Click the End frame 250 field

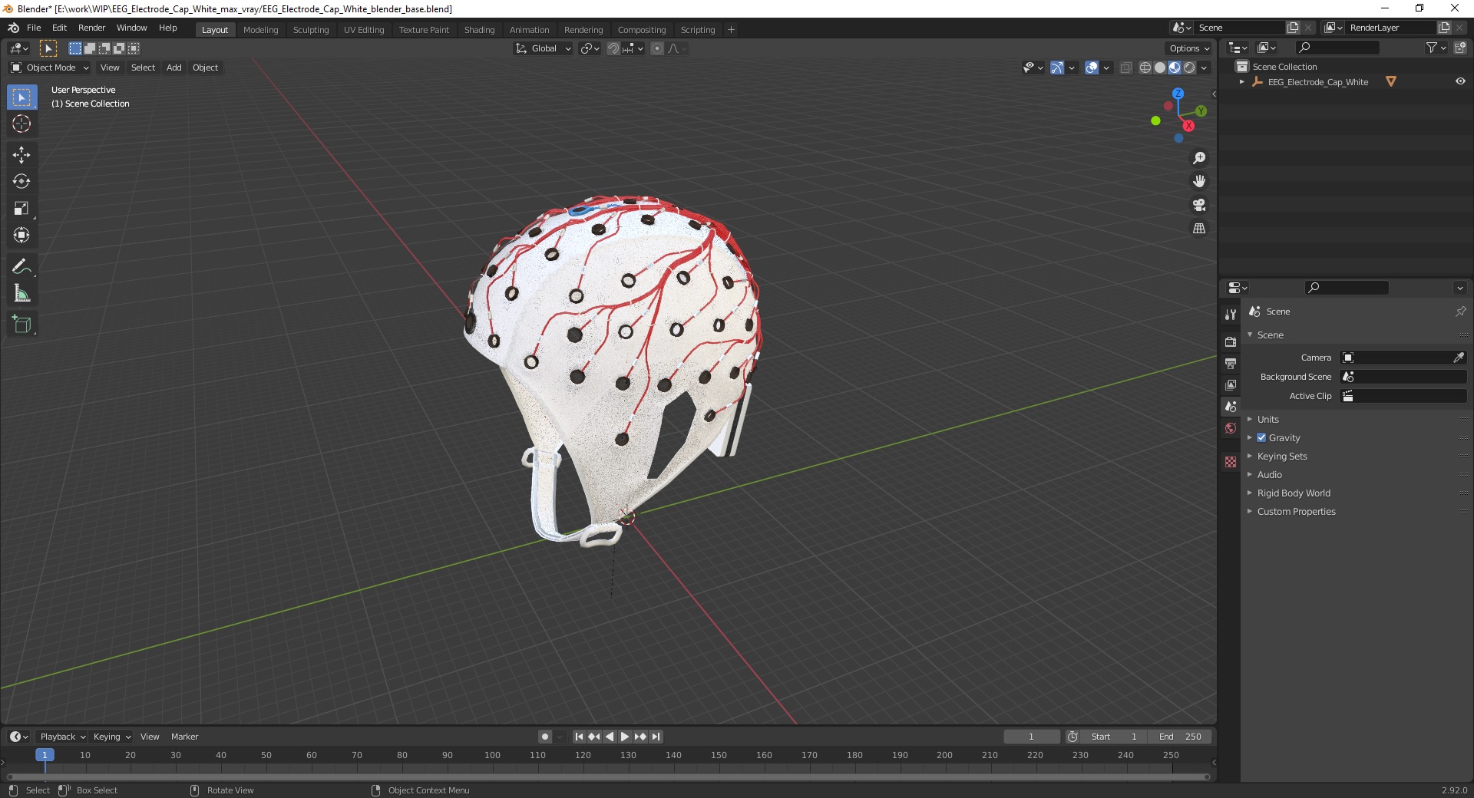(x=1180, y=737)
